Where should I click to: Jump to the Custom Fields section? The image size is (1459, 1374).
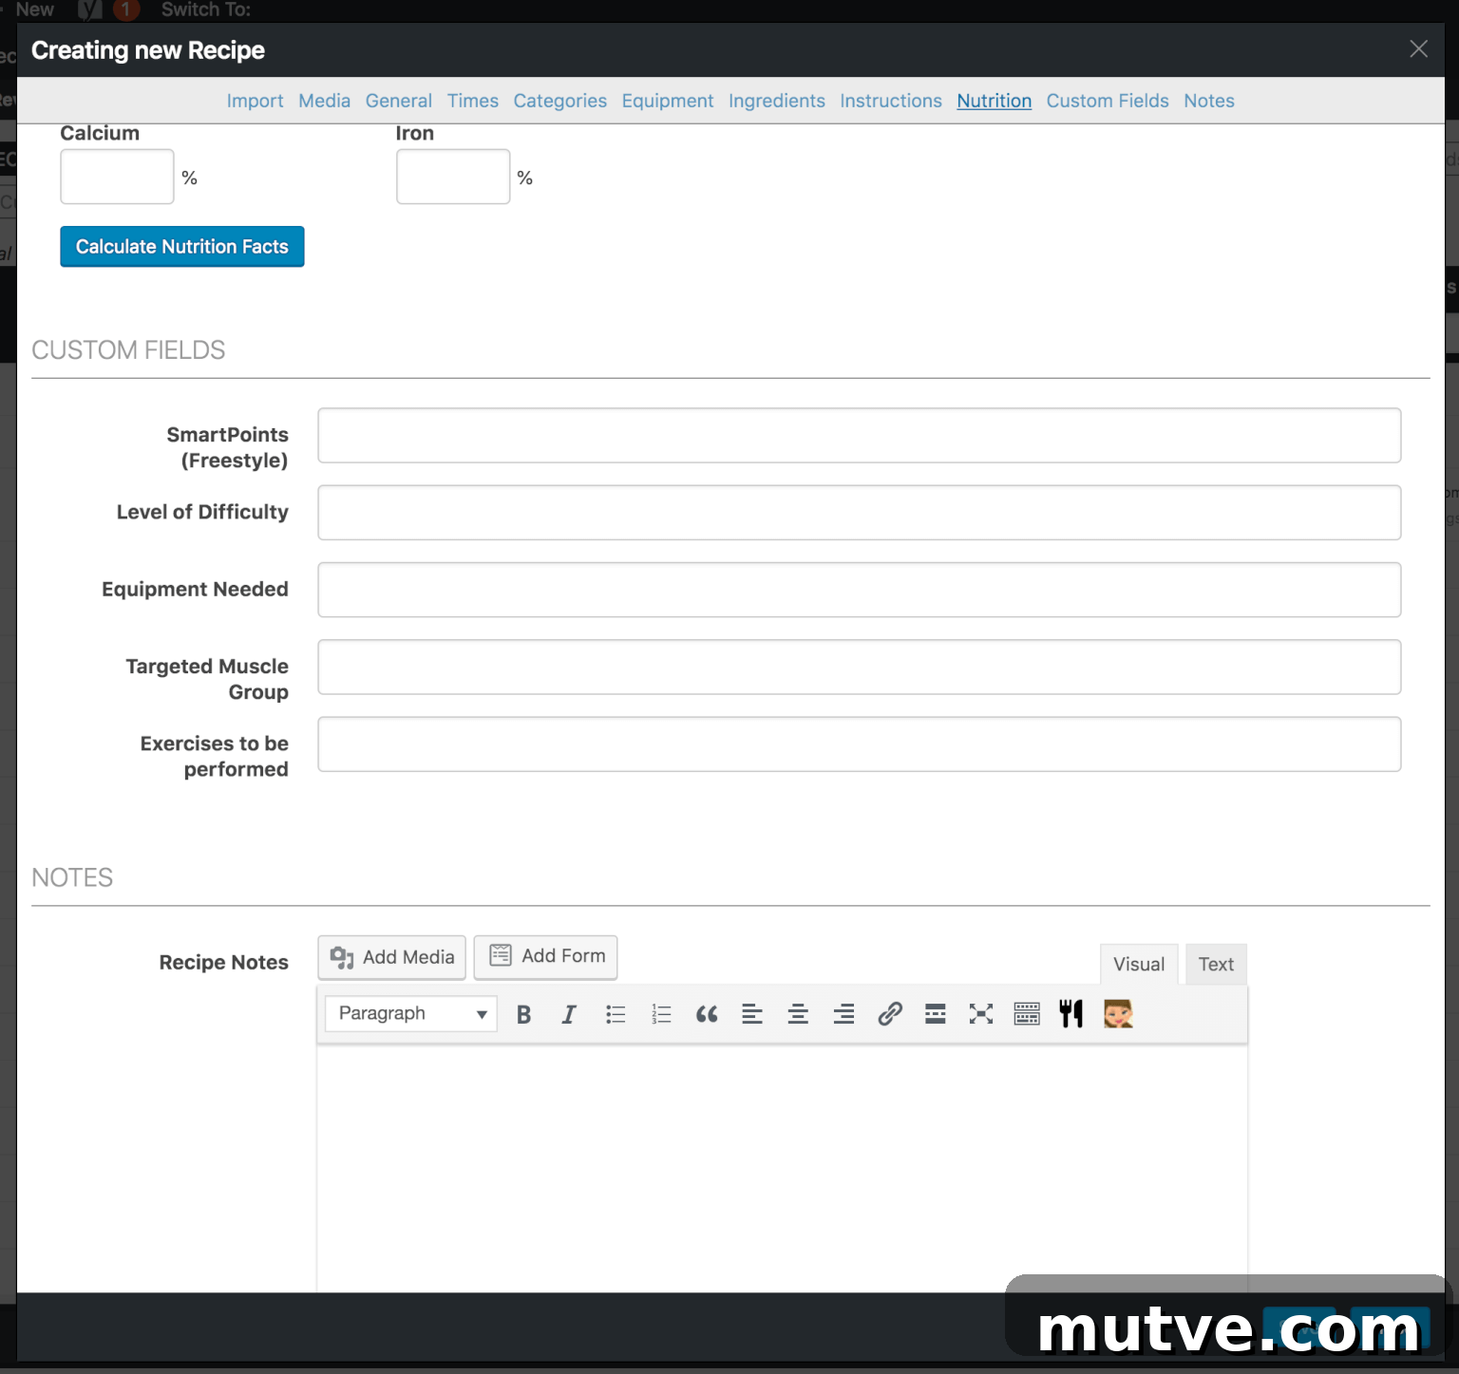1107,101
